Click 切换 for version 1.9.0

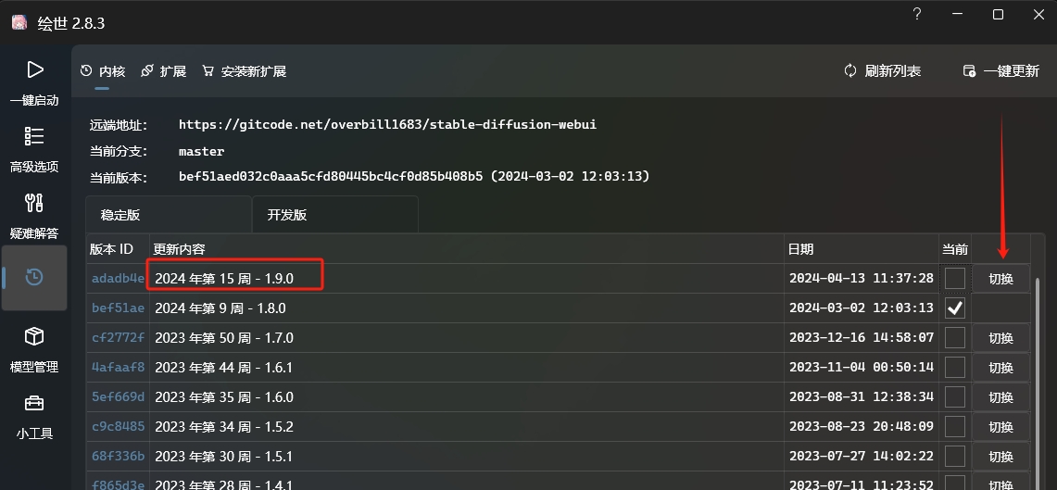1001,279
